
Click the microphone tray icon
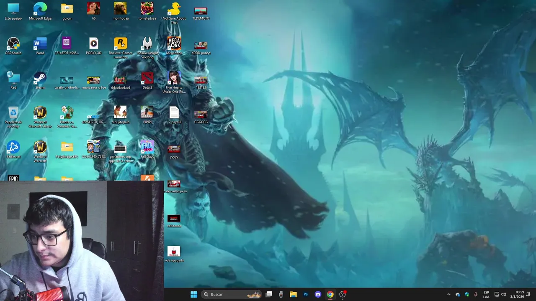(x=476, y=294)
